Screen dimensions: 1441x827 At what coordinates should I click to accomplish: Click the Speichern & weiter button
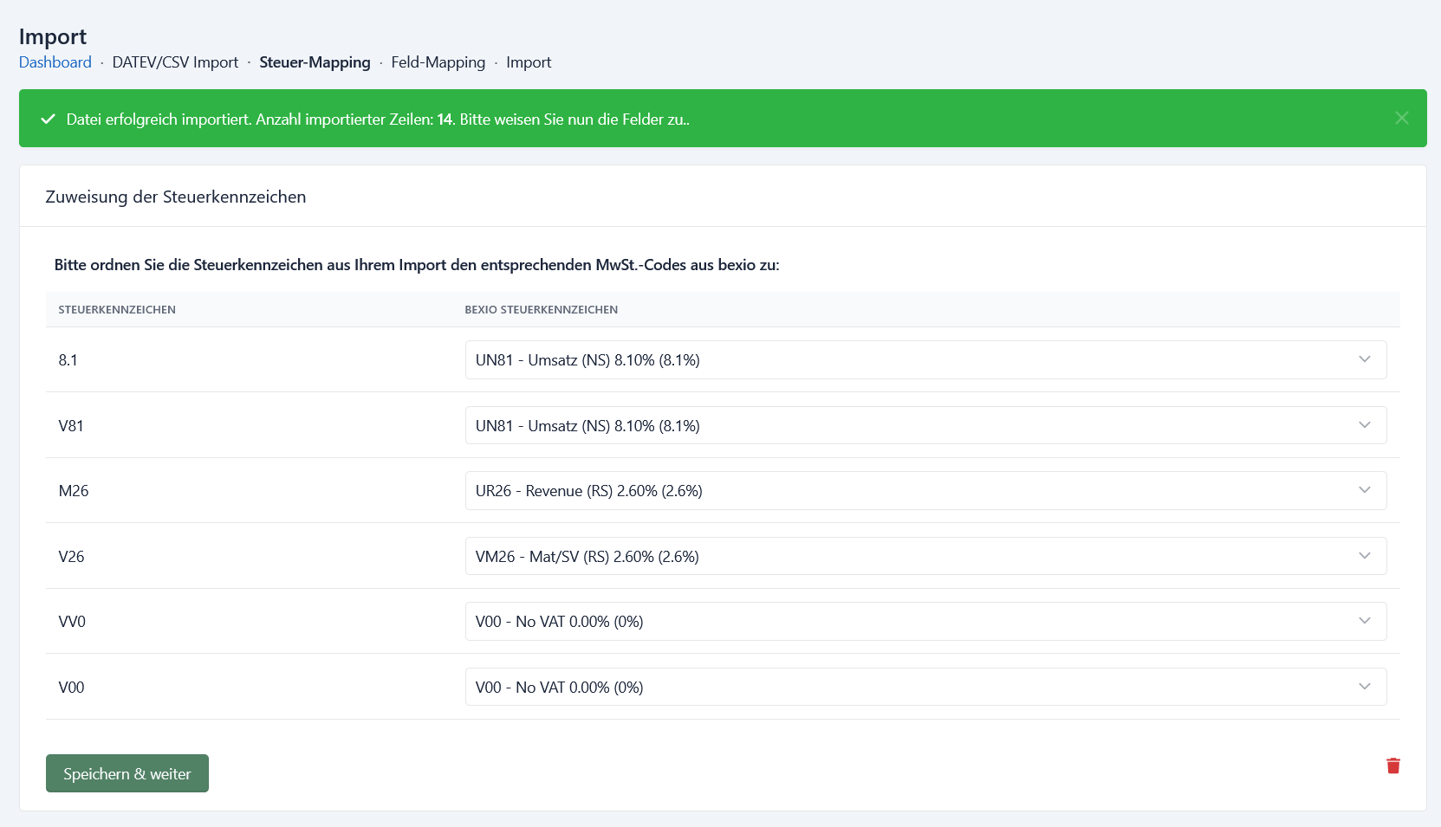127,774
